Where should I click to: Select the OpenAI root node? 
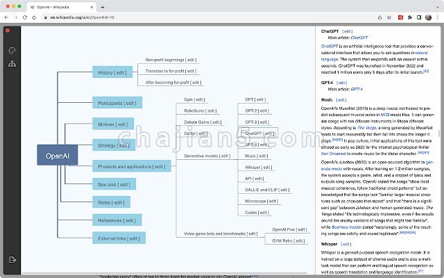pyautogui.click(x=57, y=155)
